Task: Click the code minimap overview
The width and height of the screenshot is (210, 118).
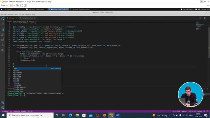Action: click(x=202, y=26)
